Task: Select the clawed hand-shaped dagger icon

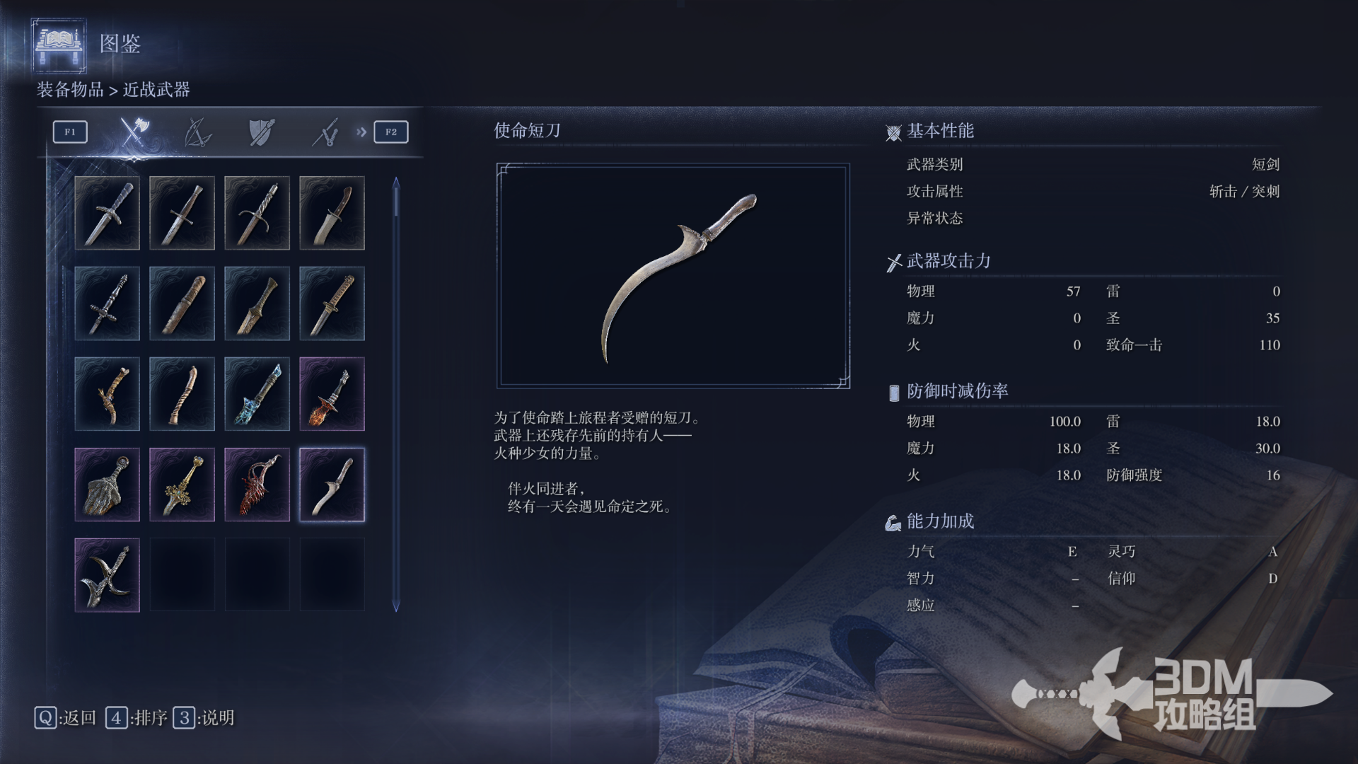Action: (x=108, y=485)
